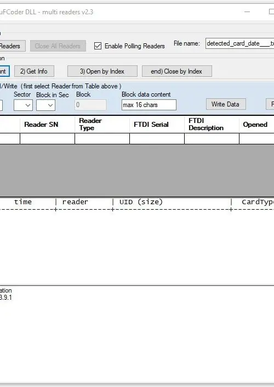The width and height of the screenshot is (274, 387).
Task: Toggle the Enable Polling Readers checkbox
Action: pyautogui.click(x=98, y=46)
